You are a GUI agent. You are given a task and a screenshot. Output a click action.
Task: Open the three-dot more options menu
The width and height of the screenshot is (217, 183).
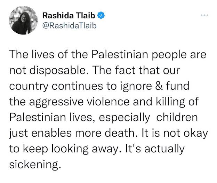[x=204, y=15]
